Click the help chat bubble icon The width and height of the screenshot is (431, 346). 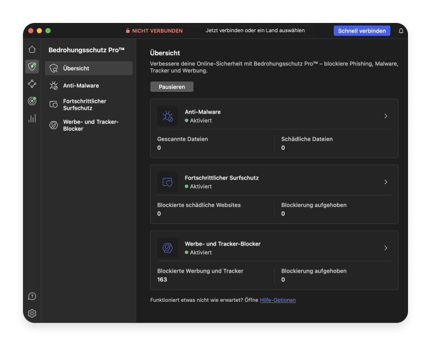tap(32, 296)
